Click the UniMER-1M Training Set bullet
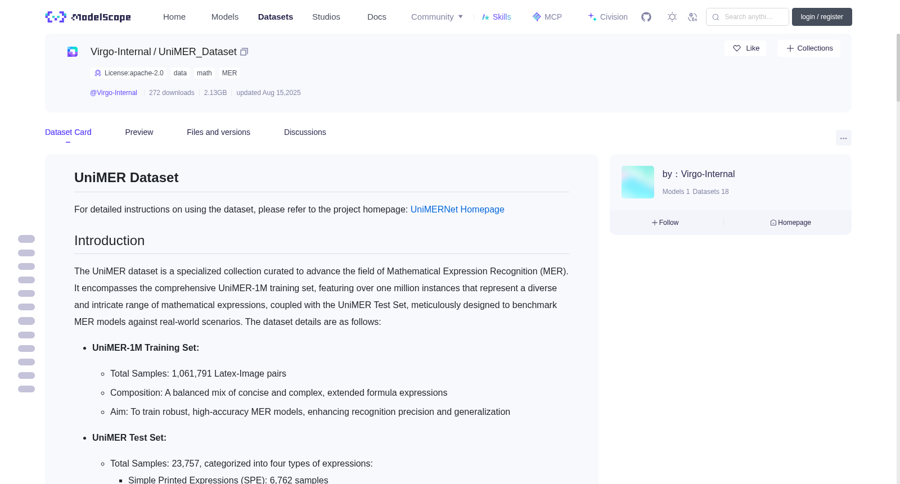Image resolution: width=900 pixels, height=484 pixels. 146,348
